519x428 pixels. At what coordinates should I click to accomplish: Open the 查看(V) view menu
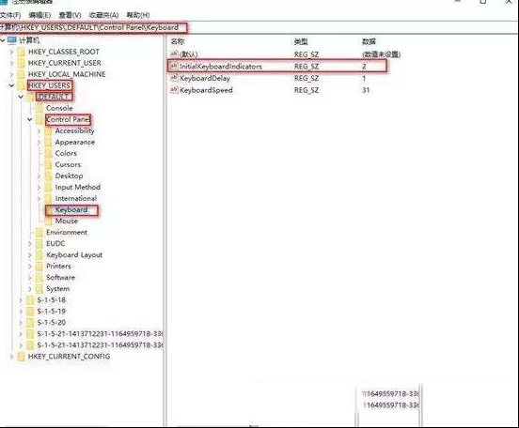click(x=70, y=15)
